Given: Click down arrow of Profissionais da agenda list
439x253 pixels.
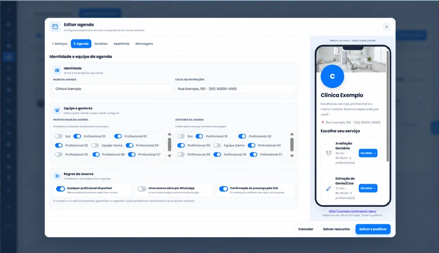Looking at the screenshot, I should pos(170,156).
